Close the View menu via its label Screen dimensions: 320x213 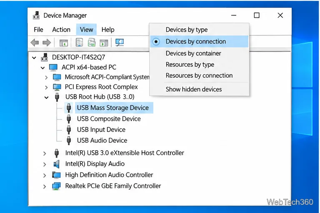pos(87,30)
